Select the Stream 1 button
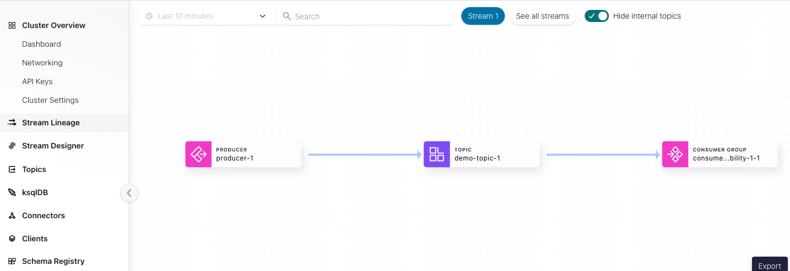Image resolution: width=790 pixels, height=271 pixels. click(x=483, y=16)
